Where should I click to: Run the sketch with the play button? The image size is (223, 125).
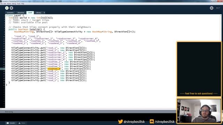pos(7,8)
